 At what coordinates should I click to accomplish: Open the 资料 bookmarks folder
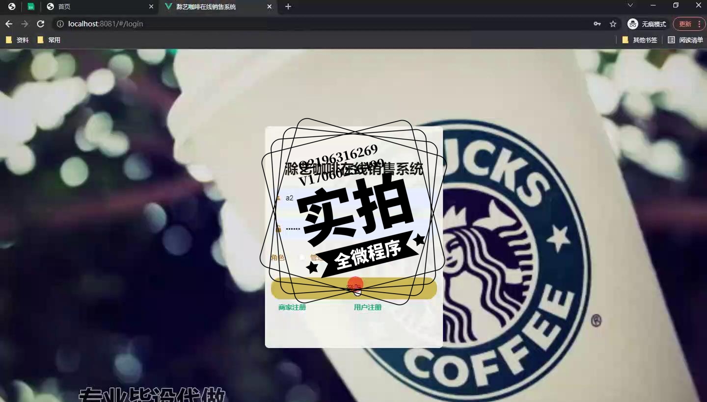tap(17, 40)
